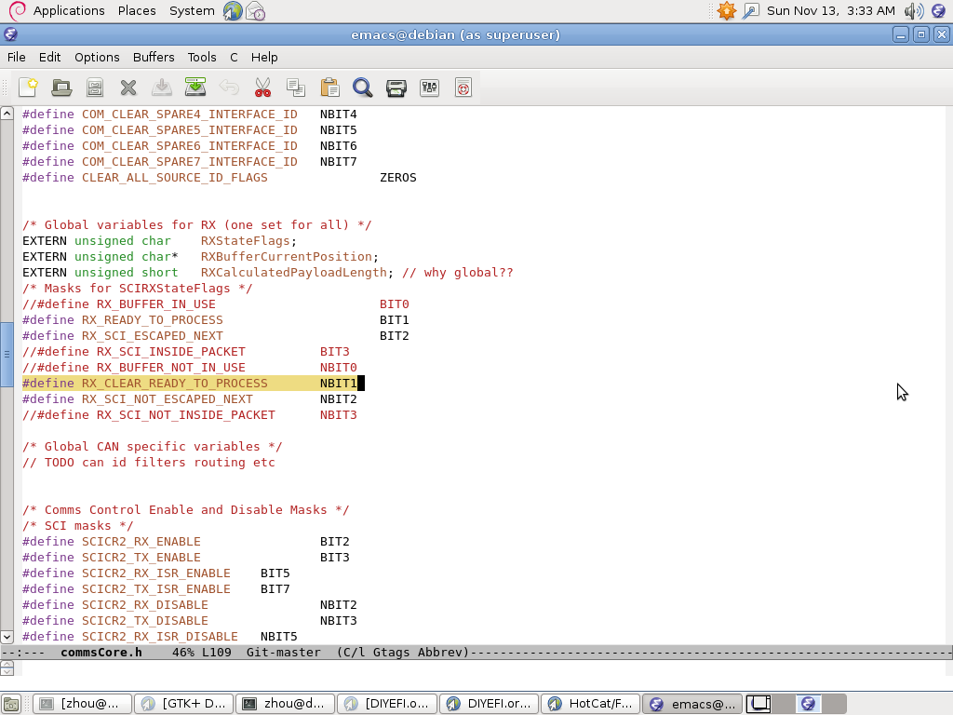953x715 pixels.
Task: Click the Copy toolbar icon
Action: click(296, 88)
